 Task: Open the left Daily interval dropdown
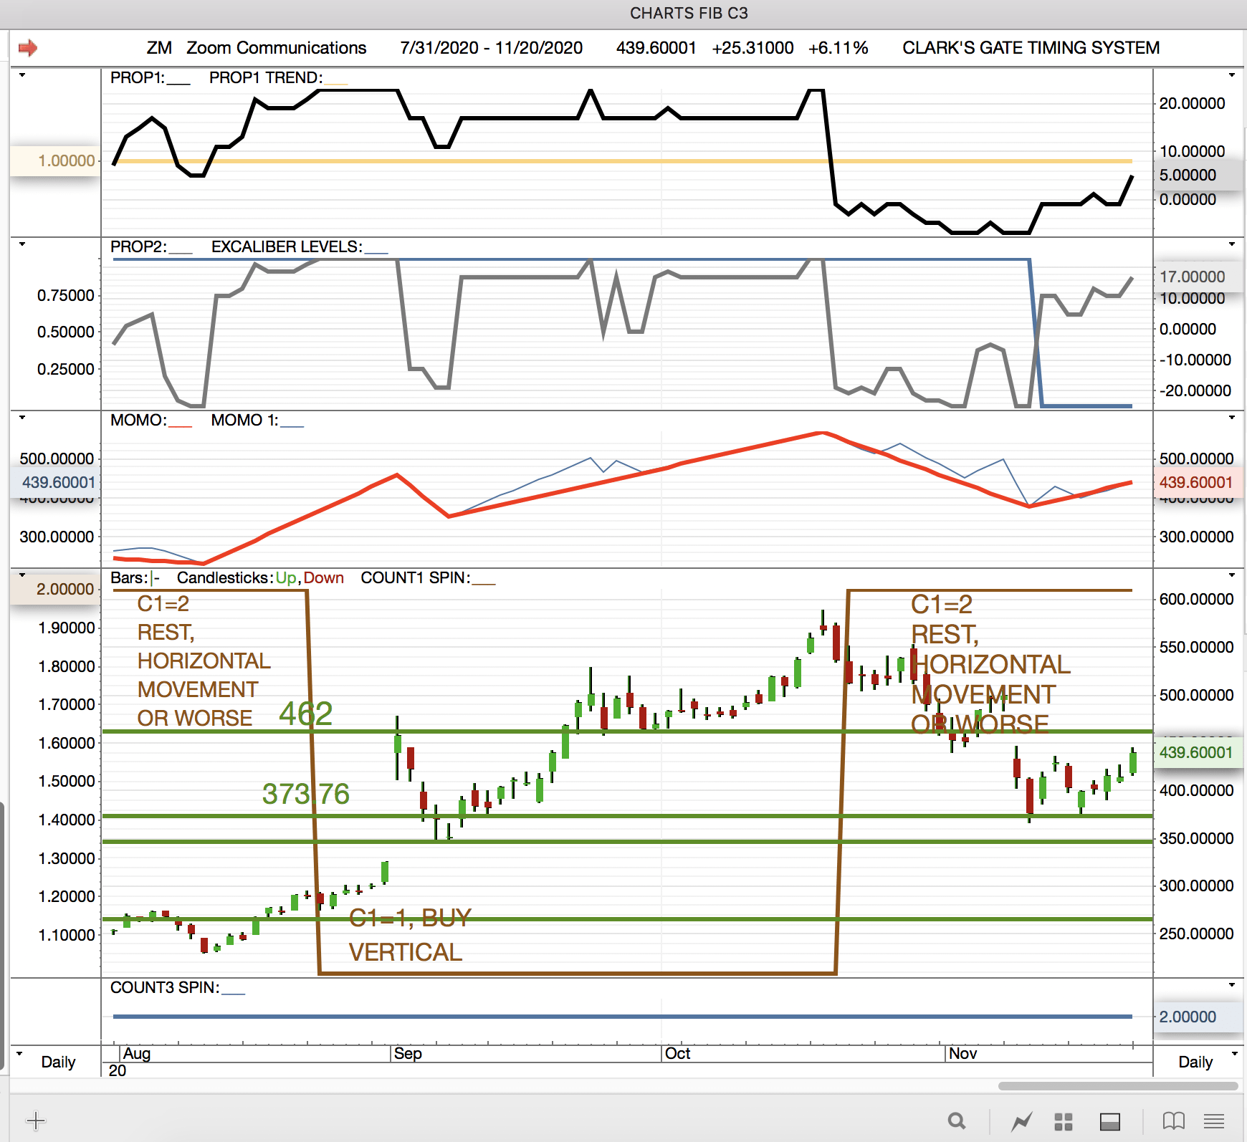click(19, 1054)
